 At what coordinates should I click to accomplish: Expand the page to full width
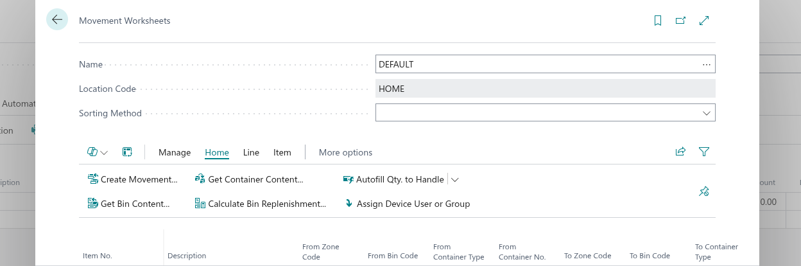(704, 21)
